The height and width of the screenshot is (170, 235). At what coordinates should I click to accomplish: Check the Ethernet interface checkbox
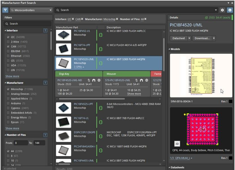[x=8, y=56]
